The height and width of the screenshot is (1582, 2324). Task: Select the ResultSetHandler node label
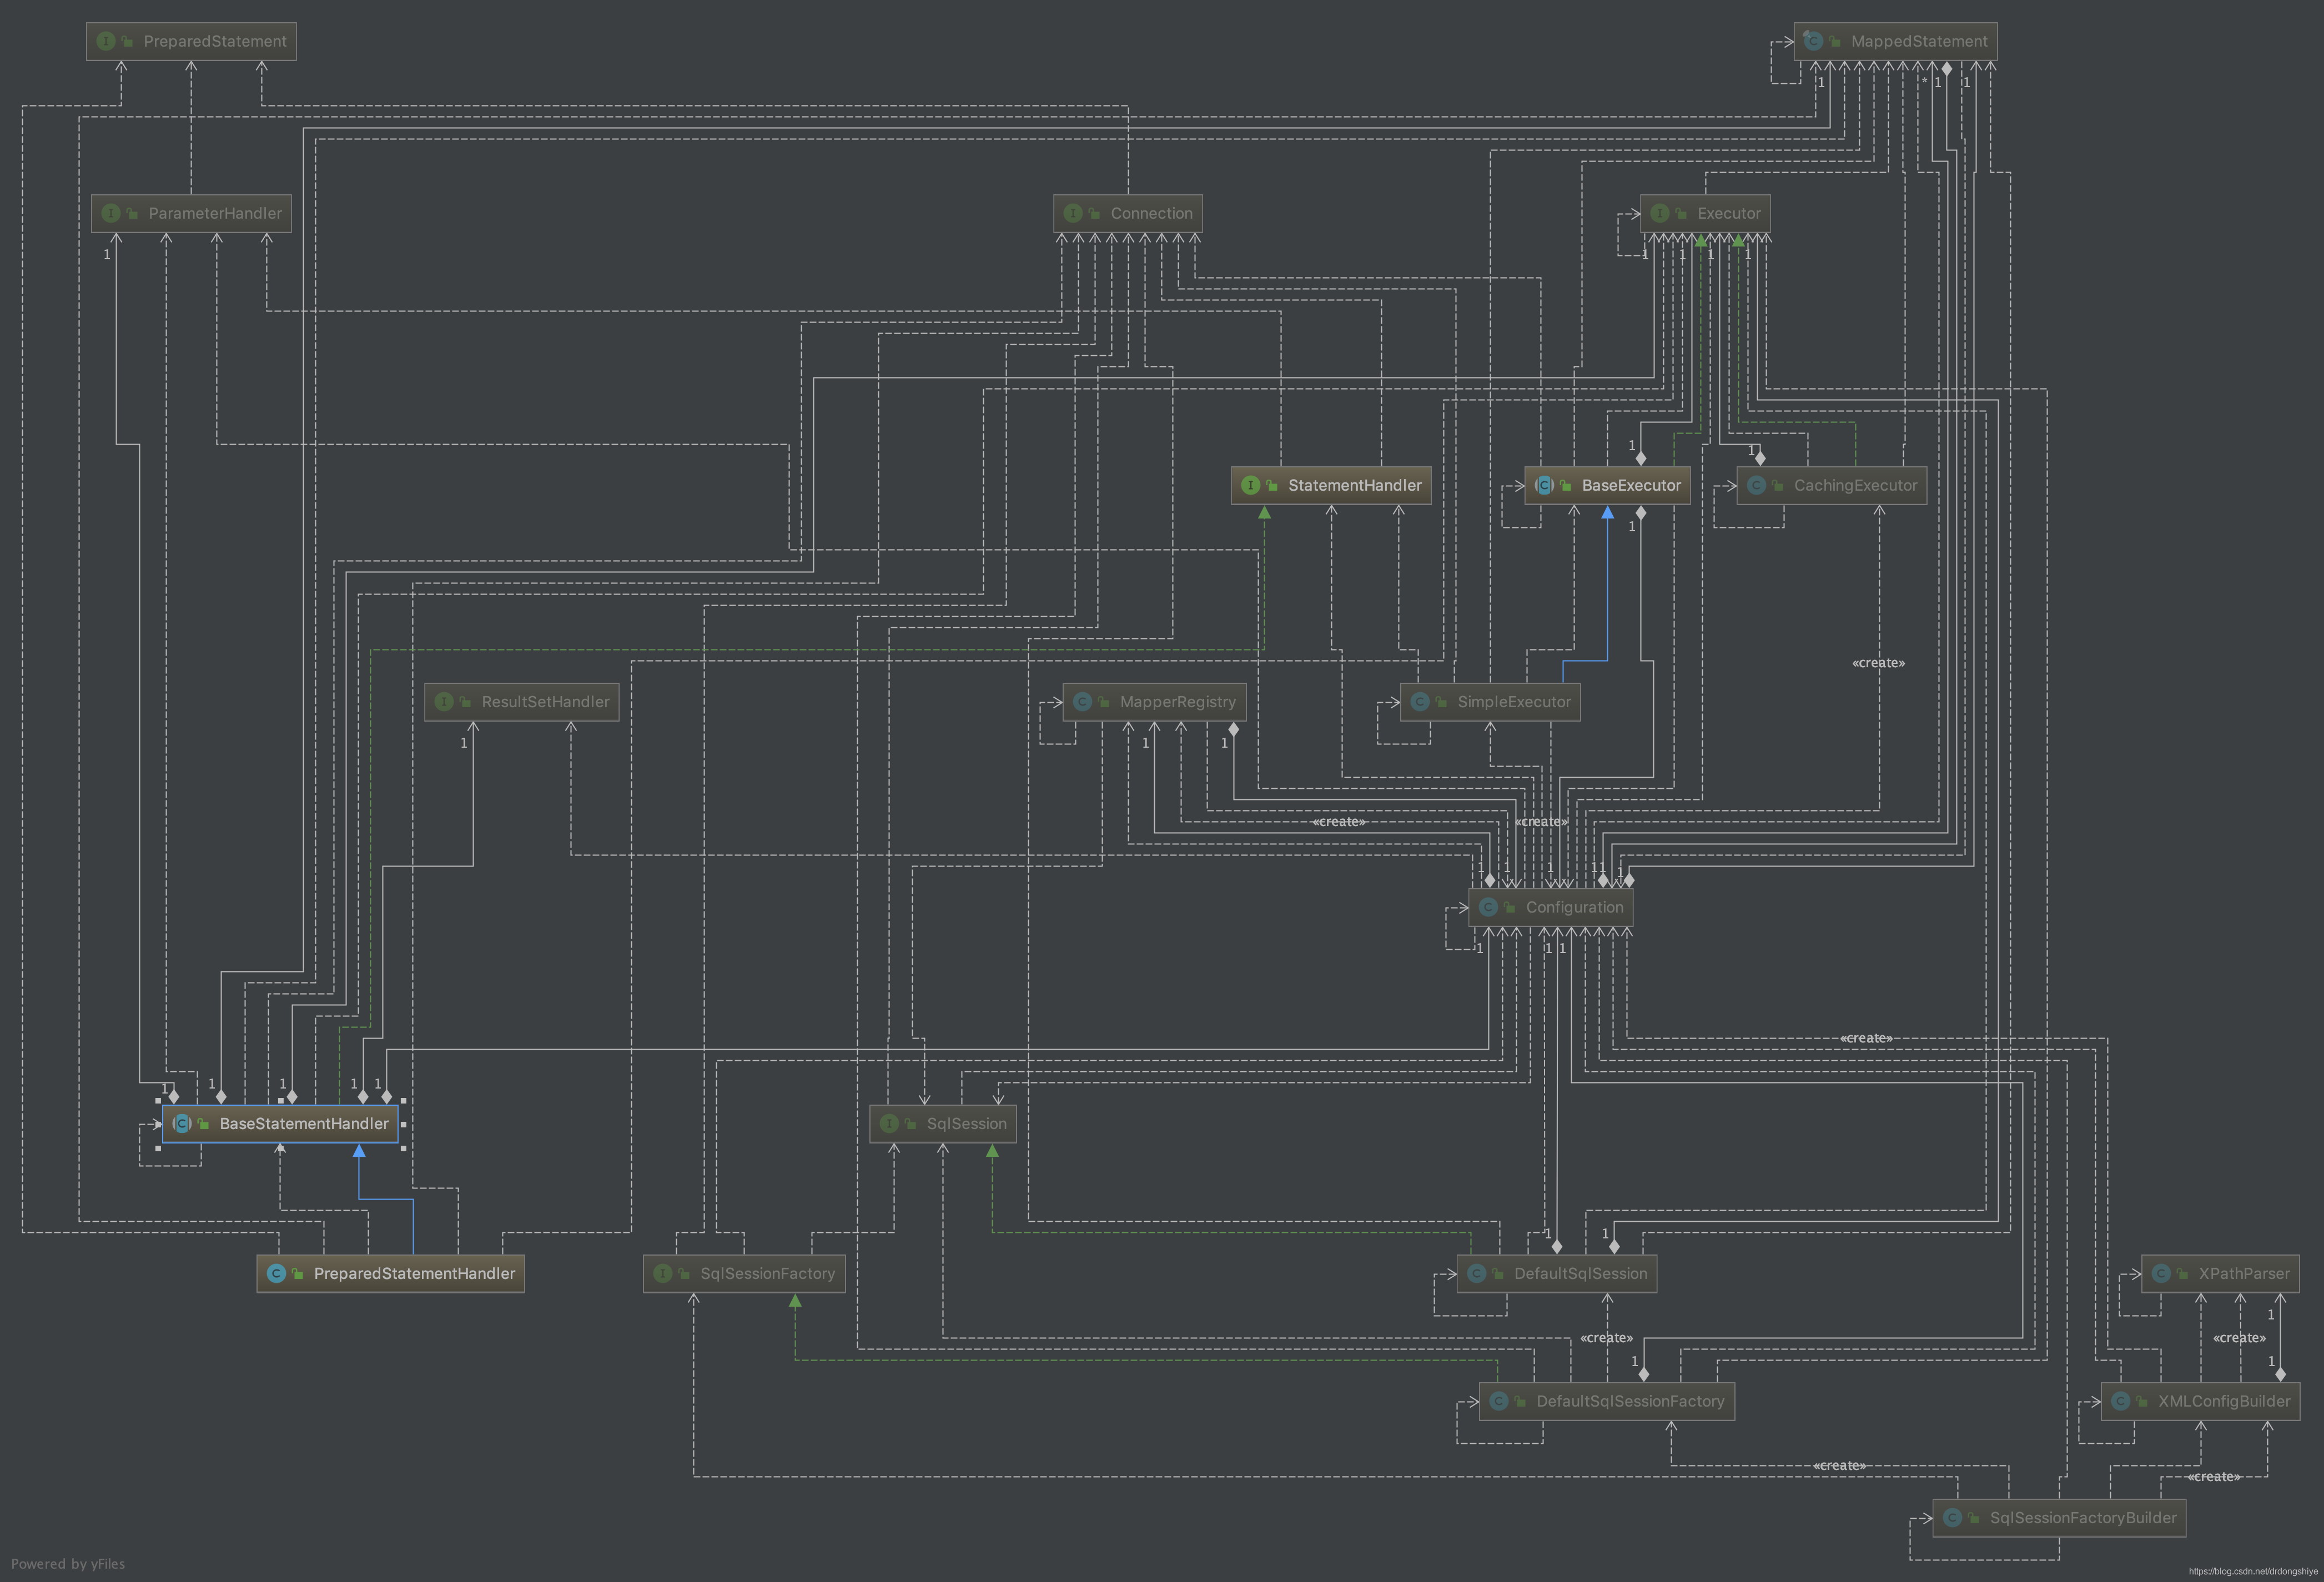[x=545, y=702]
